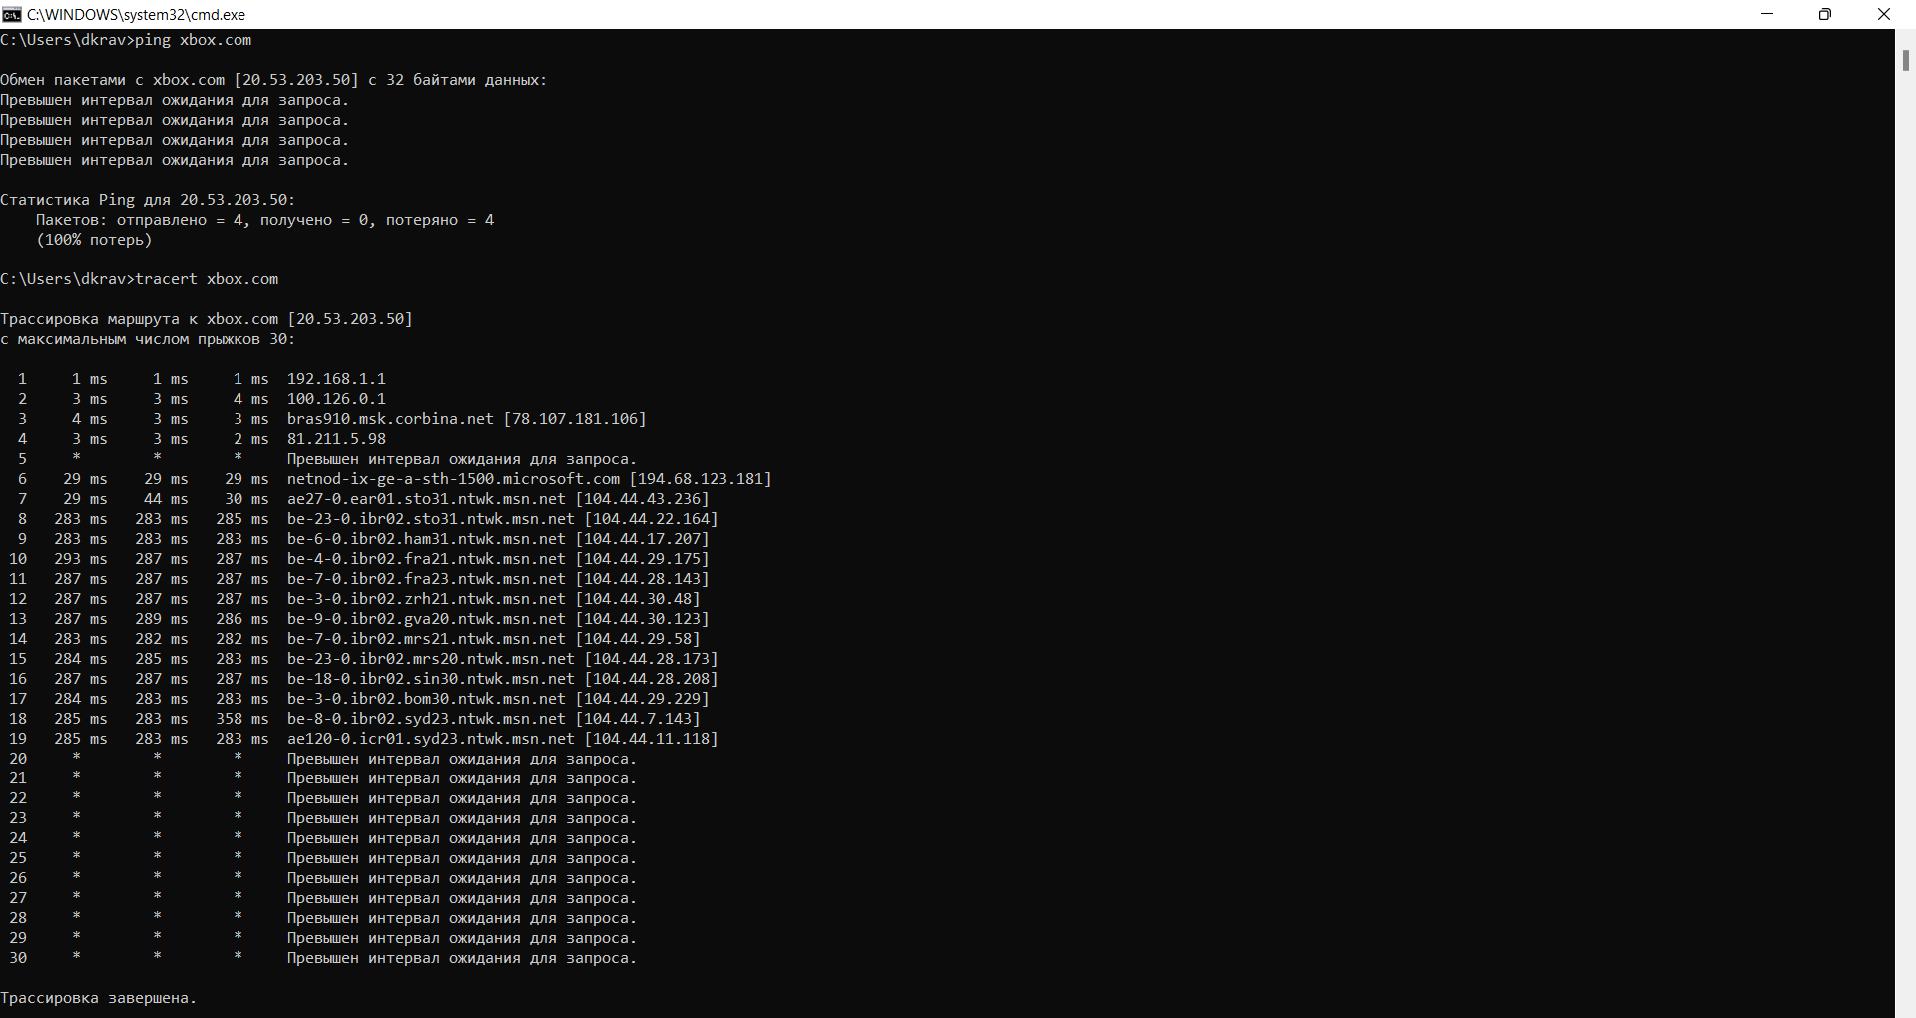Image resolution: width=1916 pixels, height=1018 pixels.
Task: Click netnod-ix-ge-a-sth-1500.microsoft.com hostname
Action: tap(453, 479)
